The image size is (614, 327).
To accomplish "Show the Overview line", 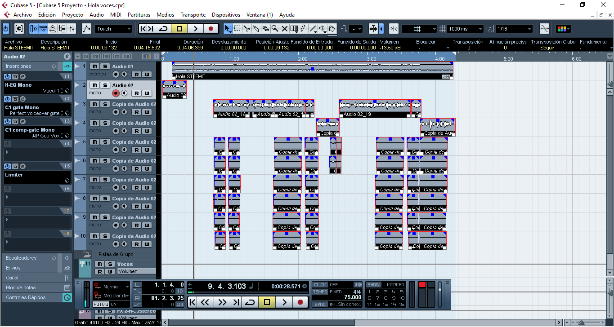I will coord(53,29).
